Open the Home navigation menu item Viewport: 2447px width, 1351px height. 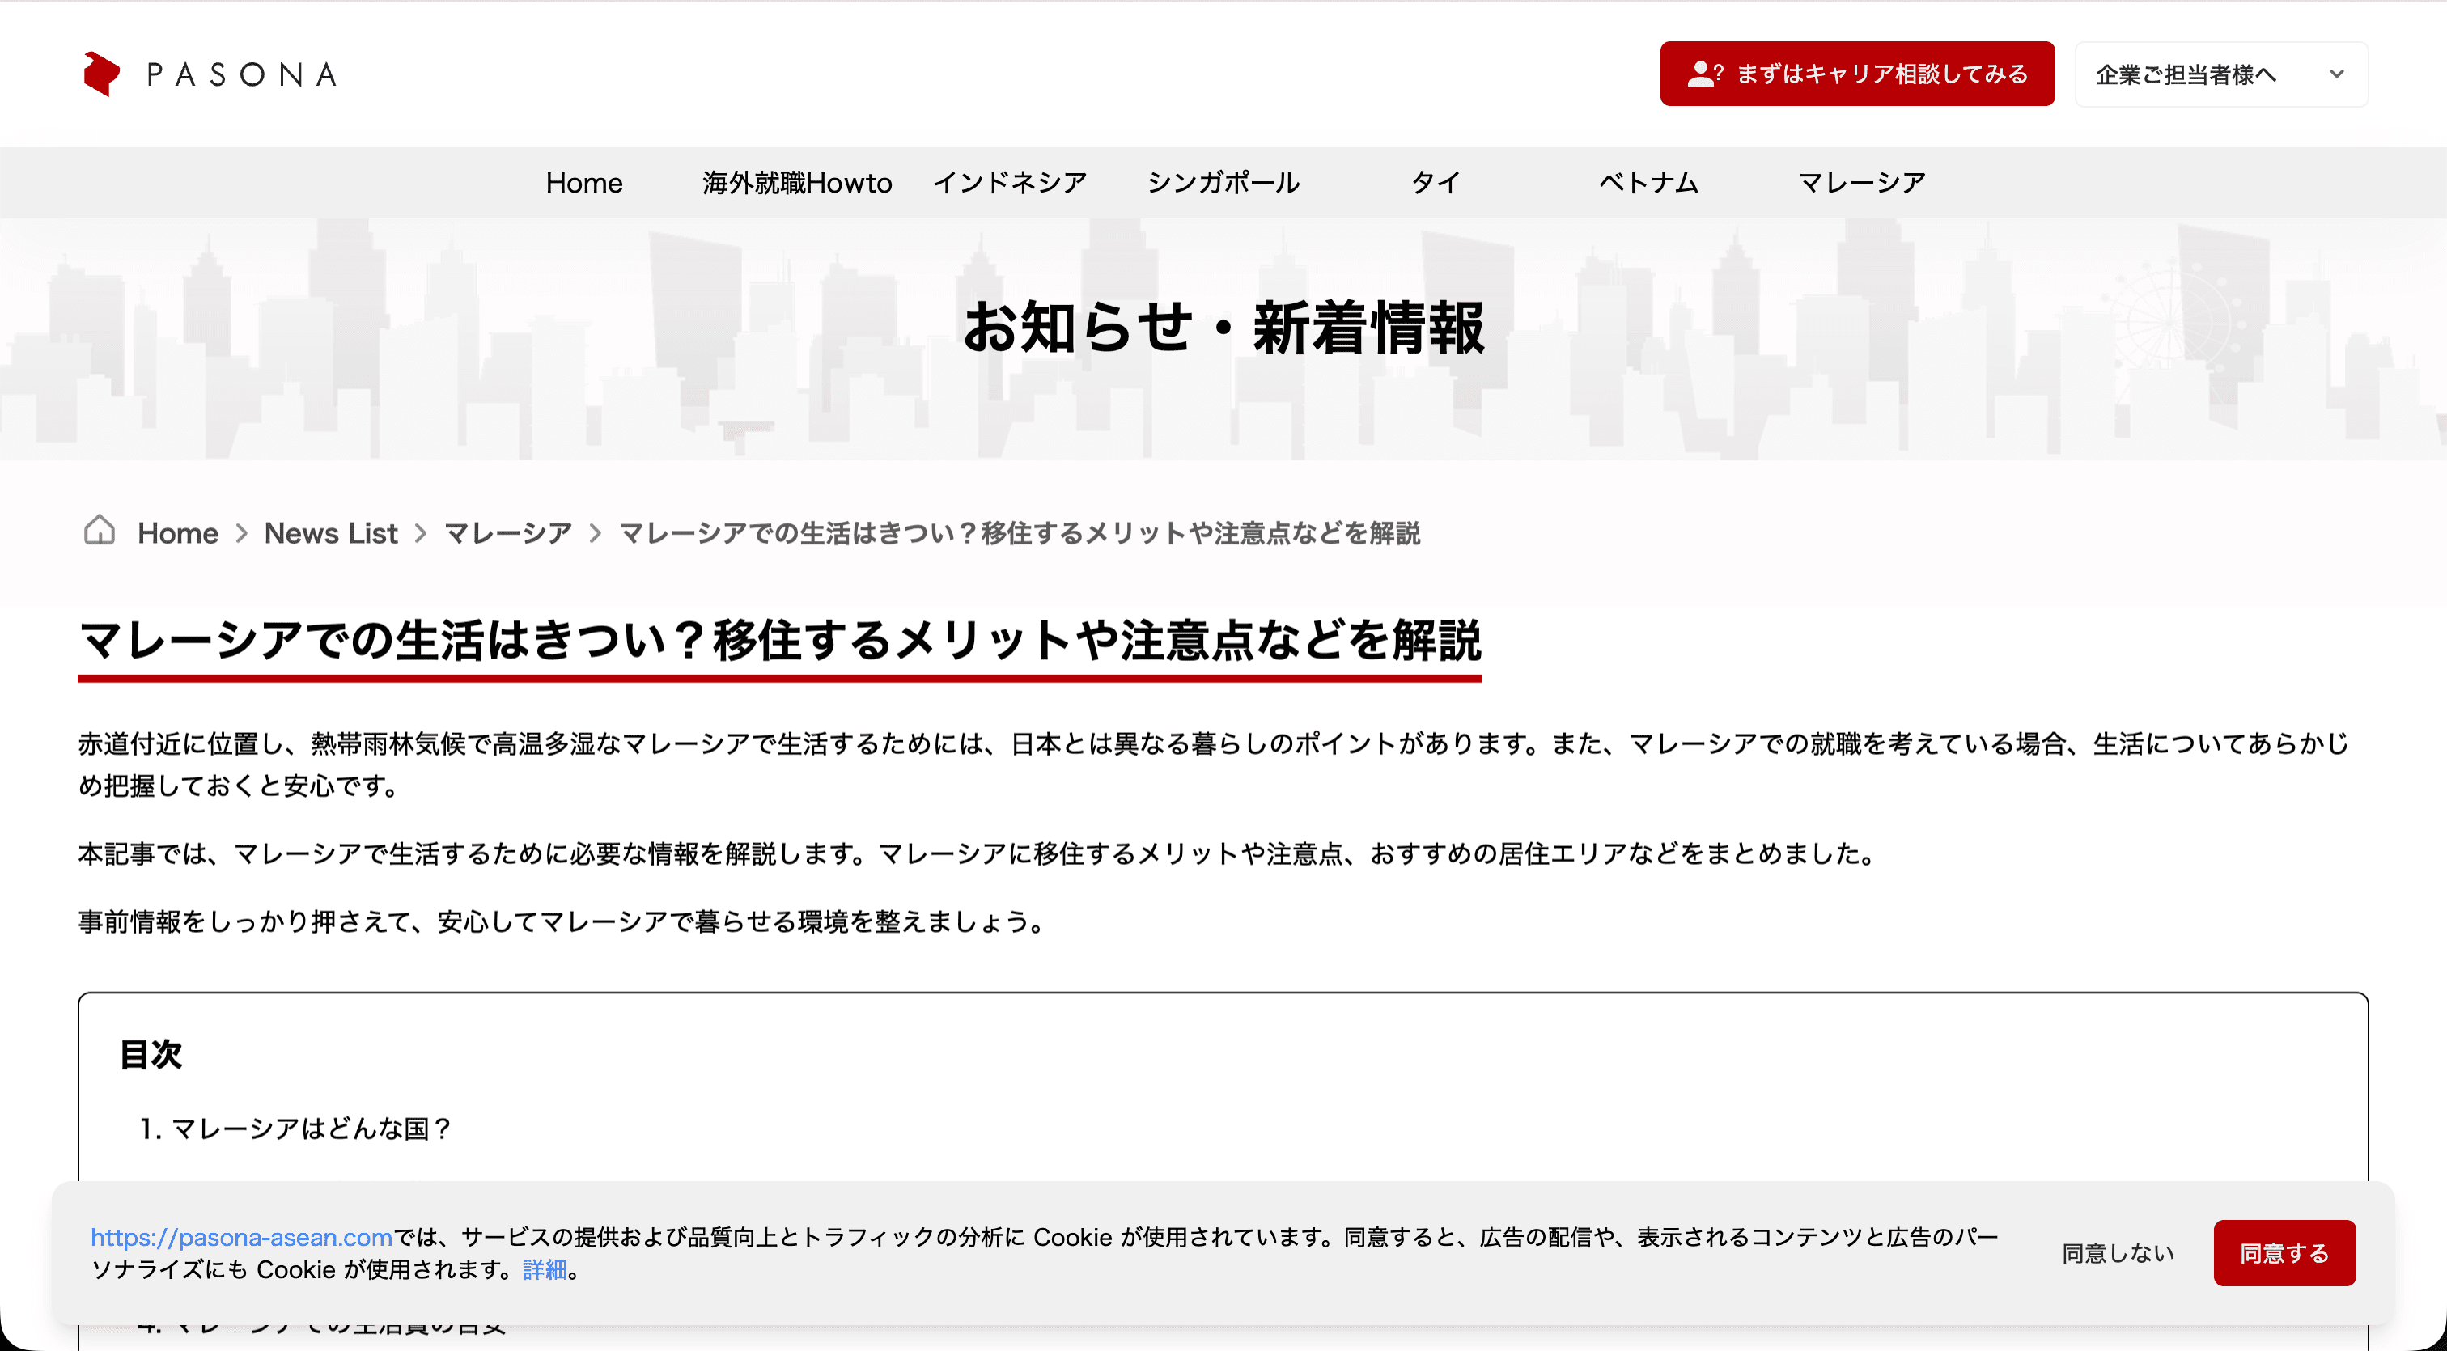pyautogui.click(x=584, y=182)
